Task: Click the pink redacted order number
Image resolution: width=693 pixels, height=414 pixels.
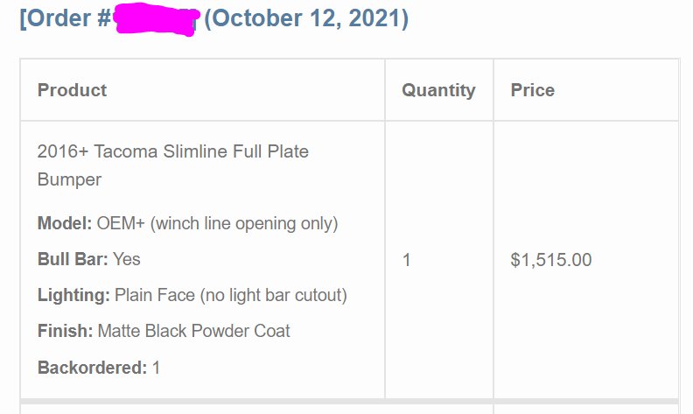Action: point(156,19)
